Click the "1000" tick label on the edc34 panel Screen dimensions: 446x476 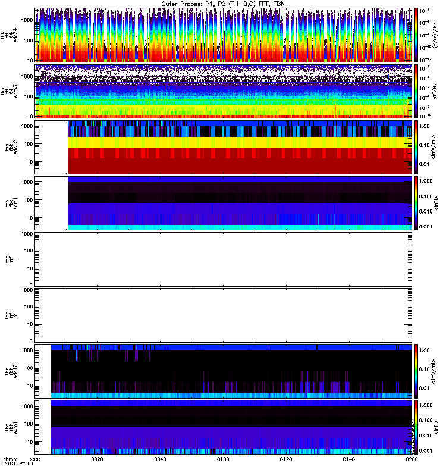pyautogui.click(x=27, y=20)
